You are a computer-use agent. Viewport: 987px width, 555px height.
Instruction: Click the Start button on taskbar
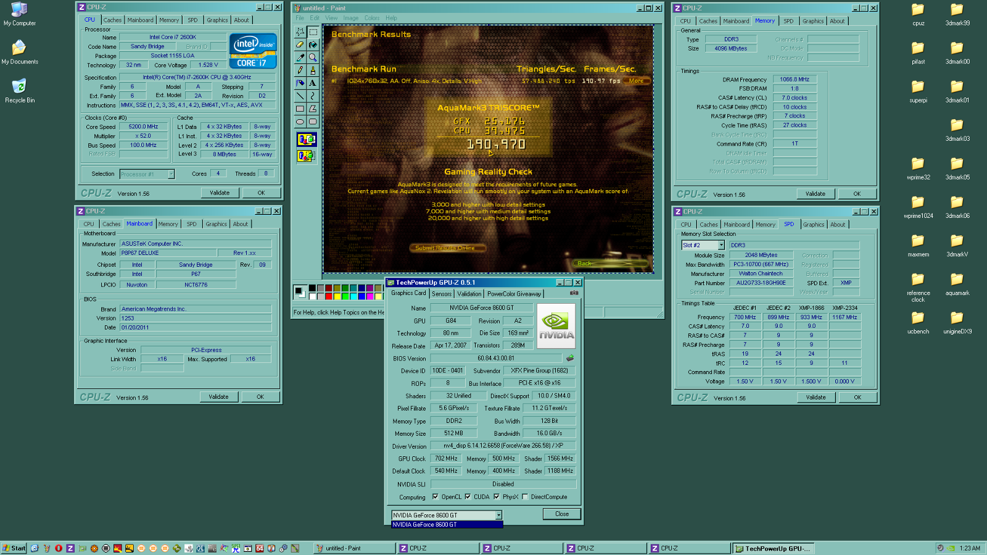(14, 548)
